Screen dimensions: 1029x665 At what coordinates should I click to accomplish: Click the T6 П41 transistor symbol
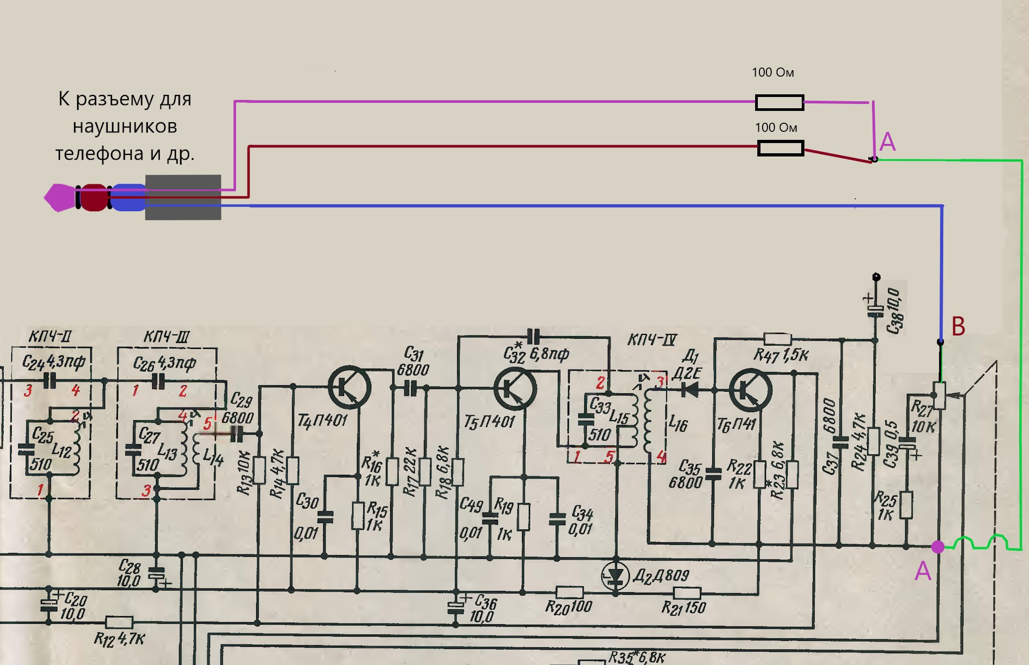tap(750, 390)
